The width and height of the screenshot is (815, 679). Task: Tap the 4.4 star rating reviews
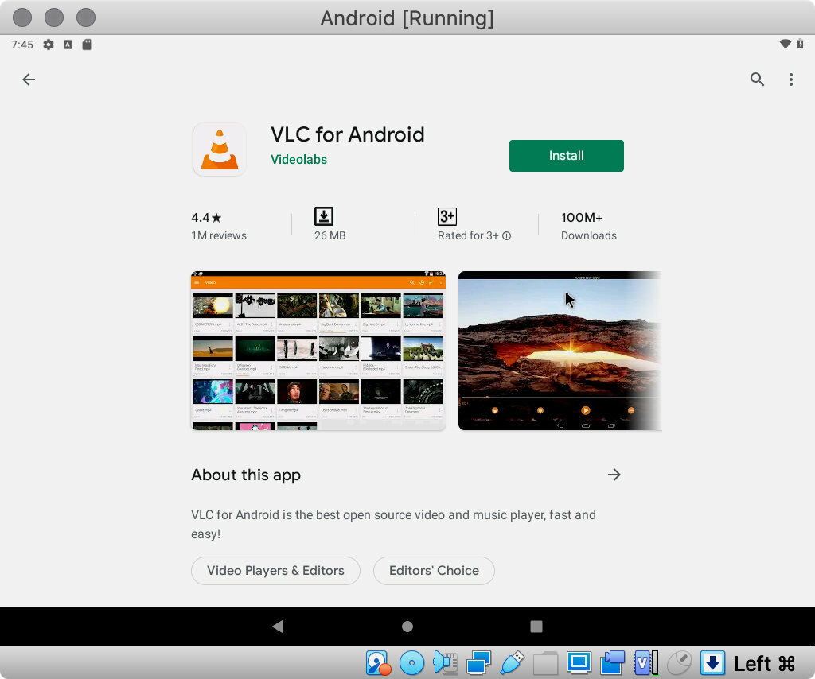(219, 226)
